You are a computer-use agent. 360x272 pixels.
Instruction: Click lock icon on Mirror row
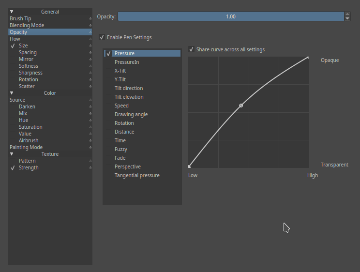click(90, 59)
